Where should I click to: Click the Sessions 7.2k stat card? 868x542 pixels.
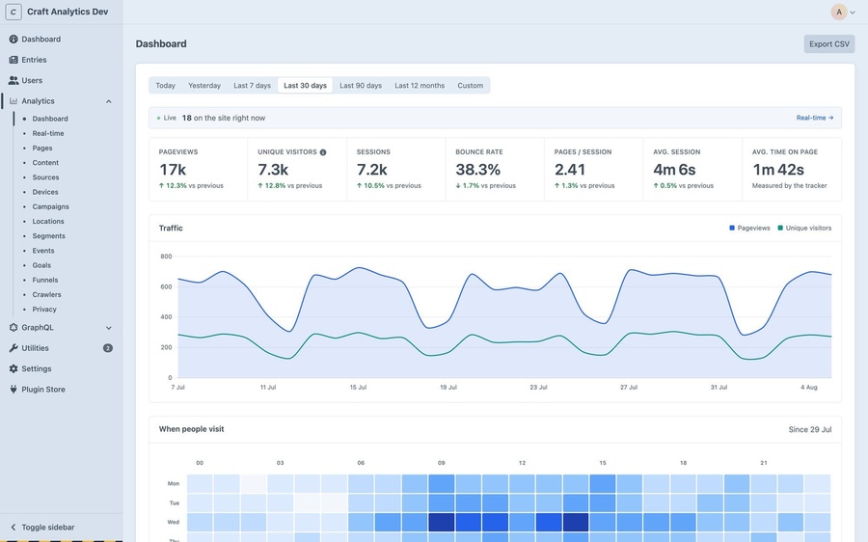point(395,170)
